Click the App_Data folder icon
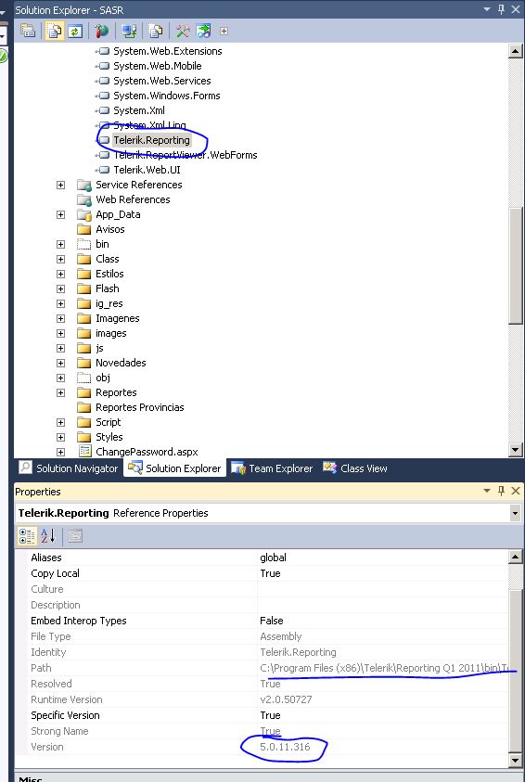Screen dimensions: 525x782 tap(84, 215)
